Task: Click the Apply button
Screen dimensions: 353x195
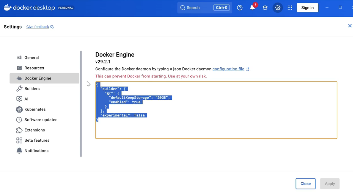Action: coord(330,184)
